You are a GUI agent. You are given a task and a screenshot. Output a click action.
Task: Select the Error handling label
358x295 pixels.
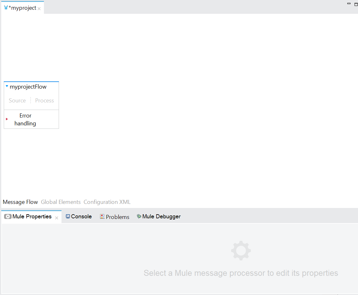point(25,119)
